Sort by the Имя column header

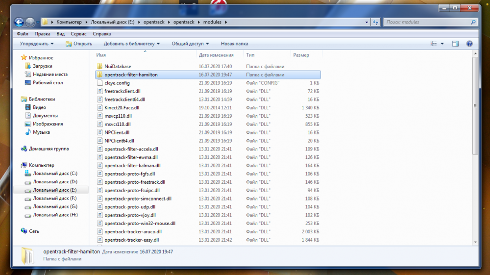pyautogui.click(x=101, y=55)
